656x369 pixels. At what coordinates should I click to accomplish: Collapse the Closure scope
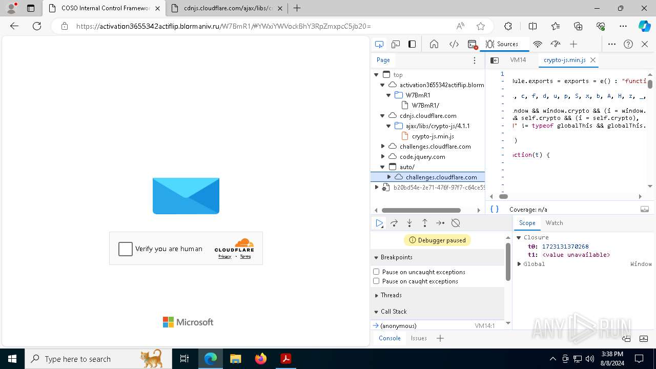(519, 237)
